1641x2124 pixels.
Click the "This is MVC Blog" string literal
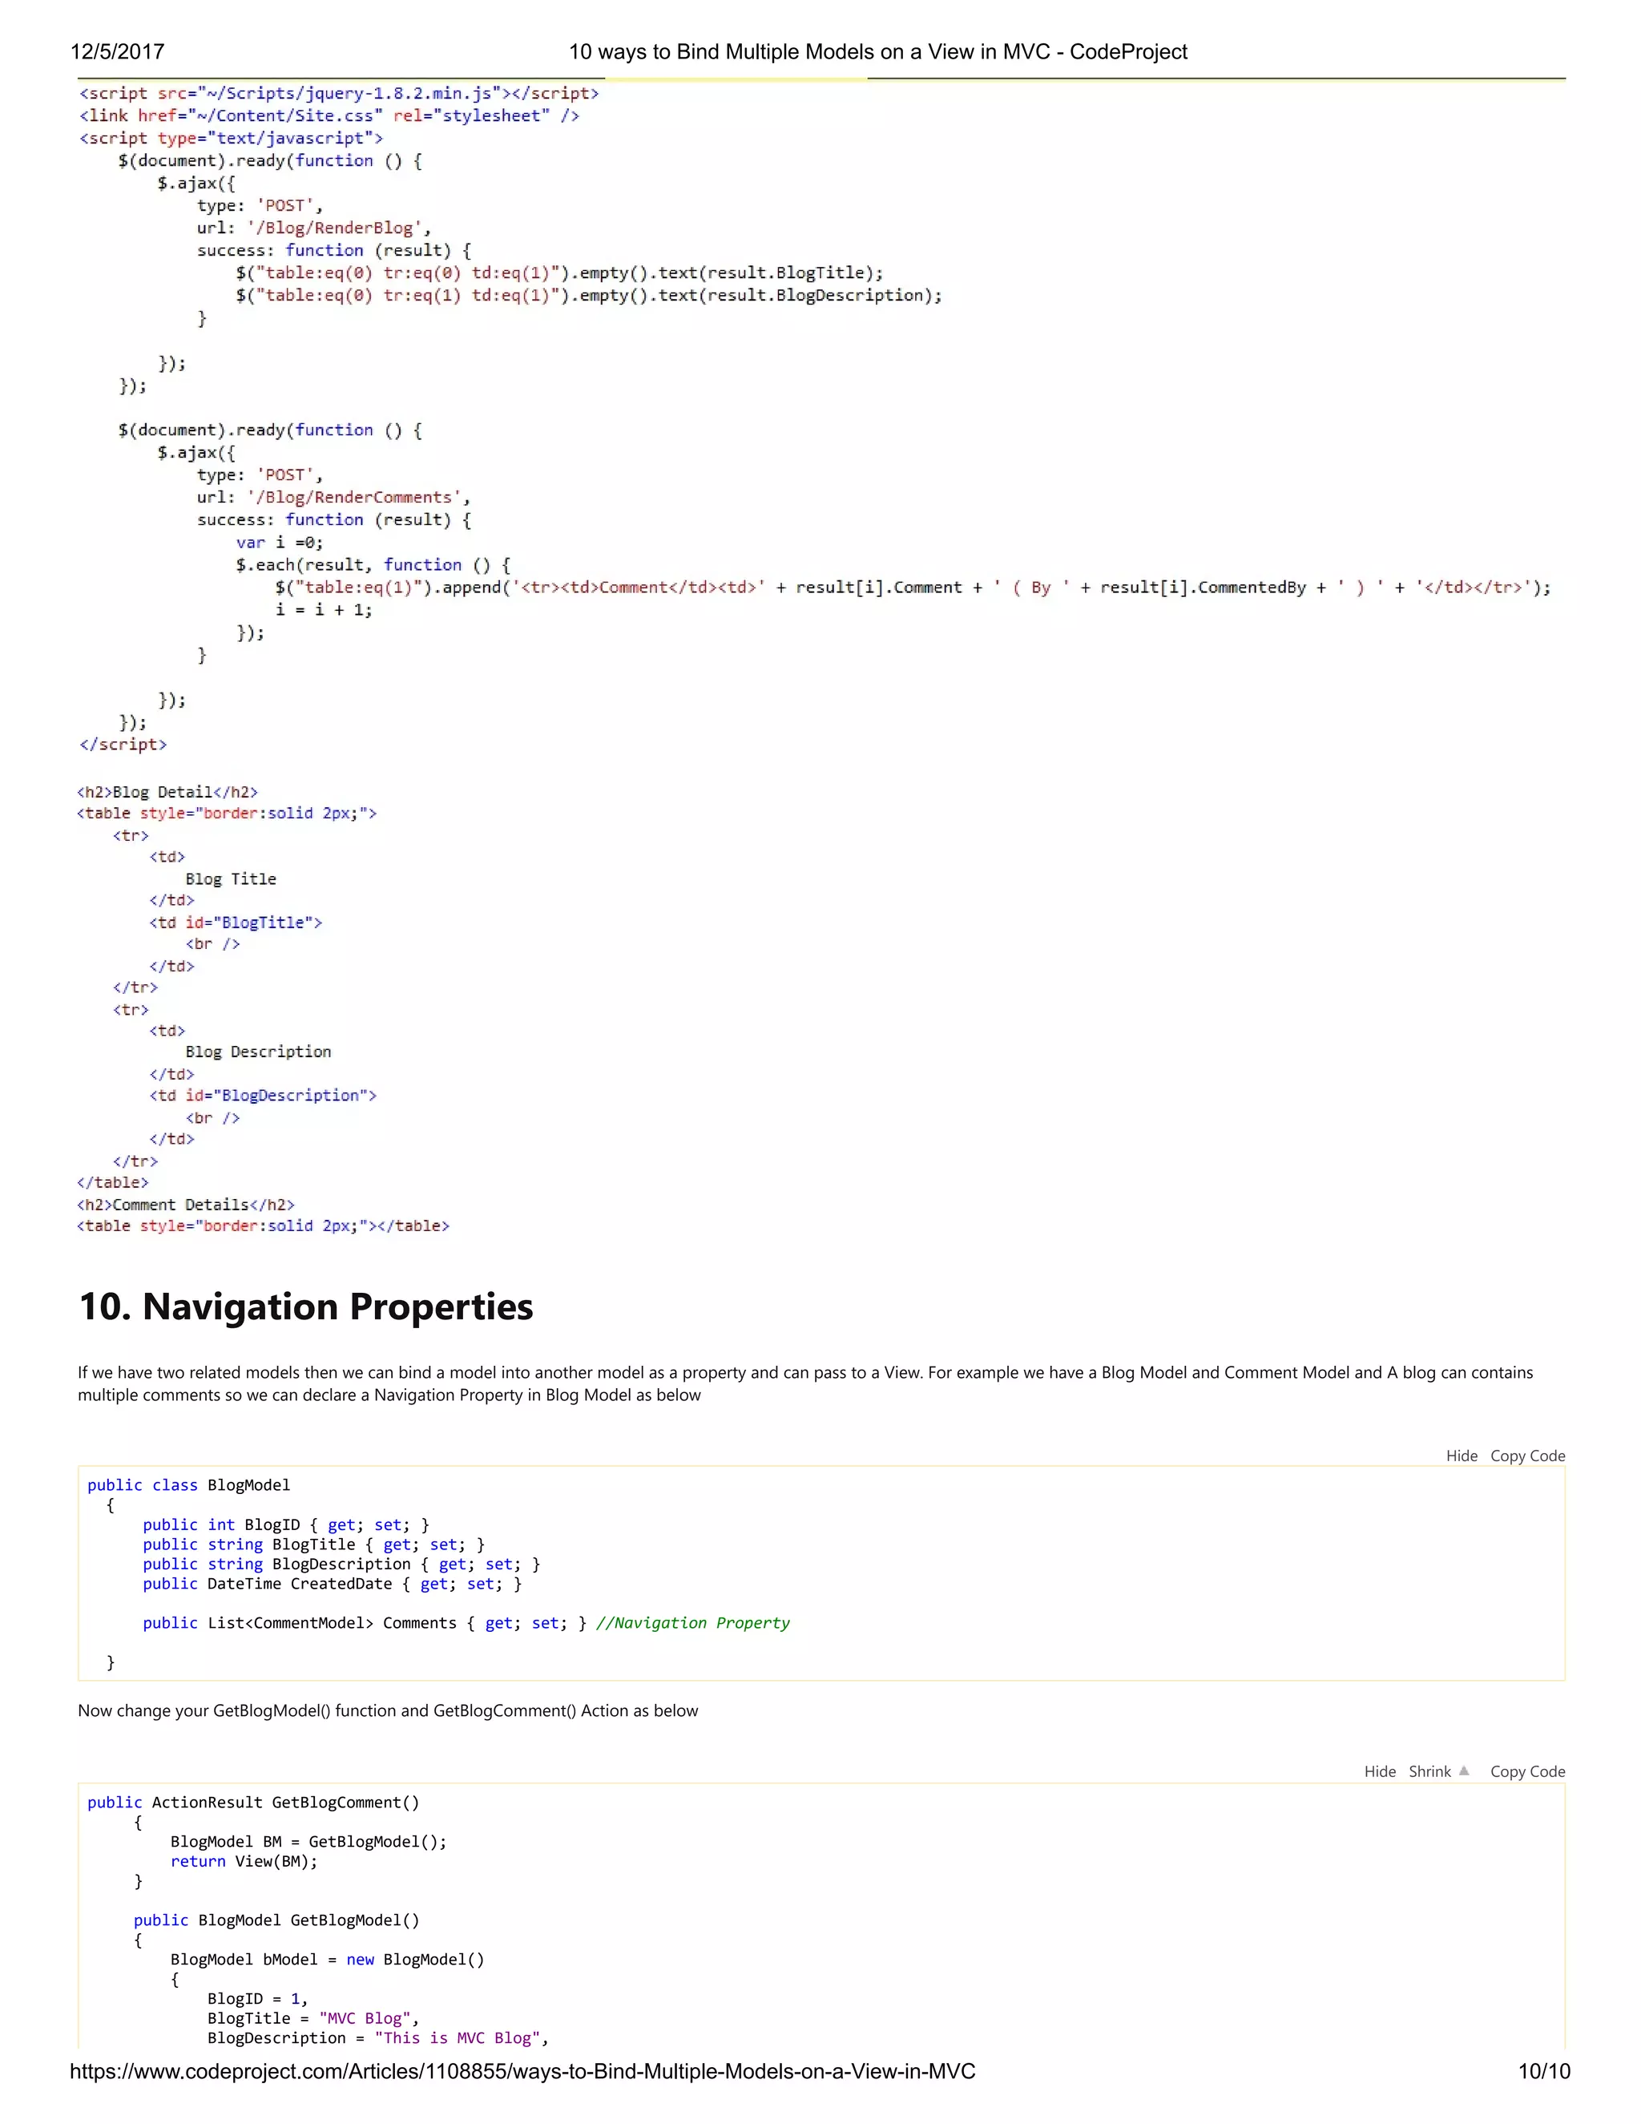[457, 2037]
